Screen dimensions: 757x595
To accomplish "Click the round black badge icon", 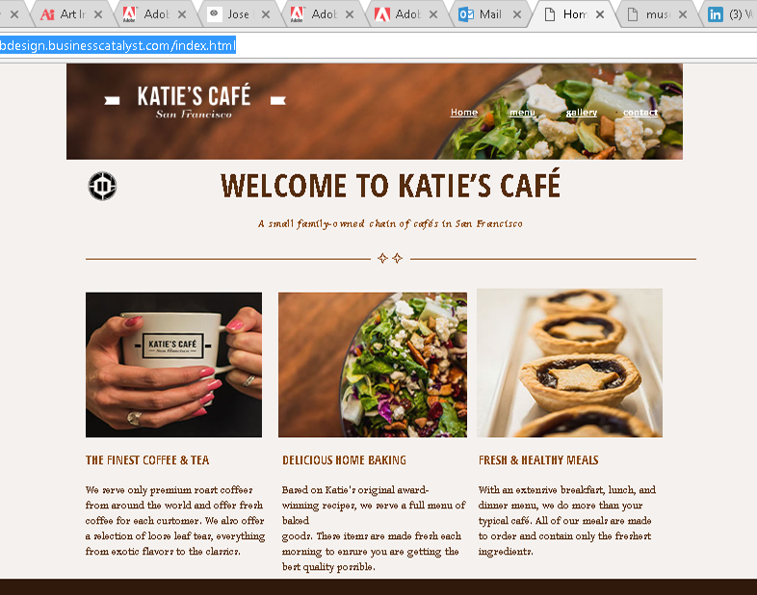I will 102,186.
